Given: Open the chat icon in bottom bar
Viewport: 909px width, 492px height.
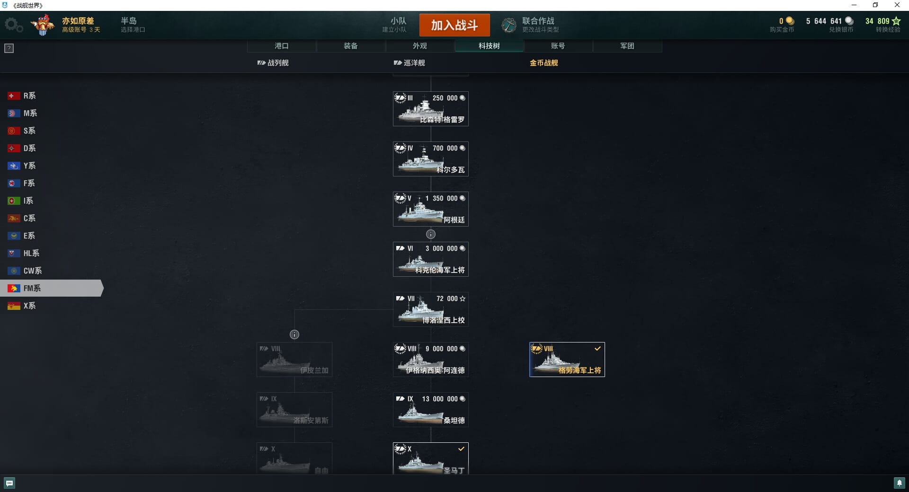Looking at the screenshot, I should [x=9, y=483].
